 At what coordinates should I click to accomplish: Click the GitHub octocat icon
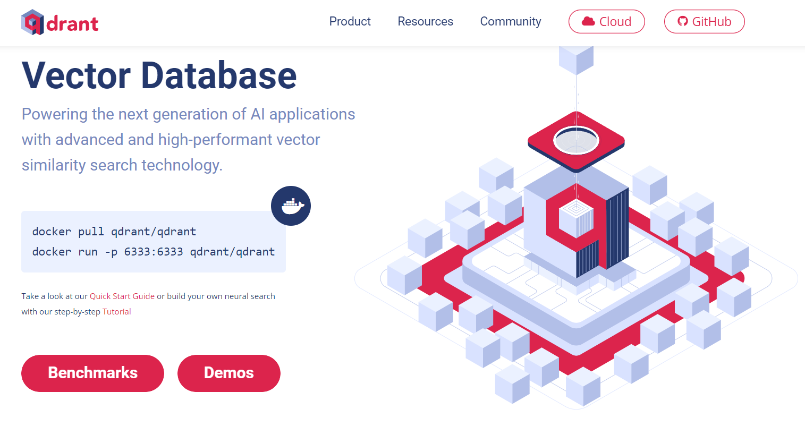click(683, 21)
